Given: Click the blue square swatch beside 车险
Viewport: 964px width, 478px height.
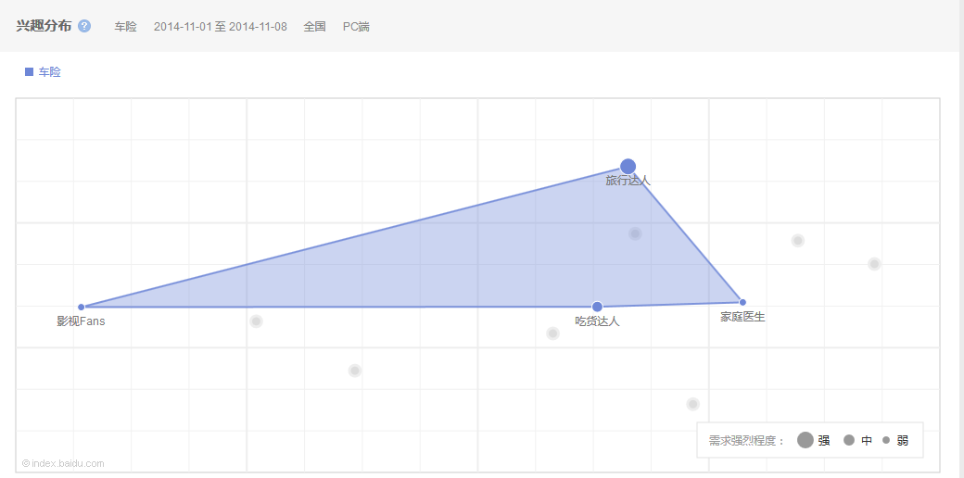Looking at the screenshot, I should 29,71.
